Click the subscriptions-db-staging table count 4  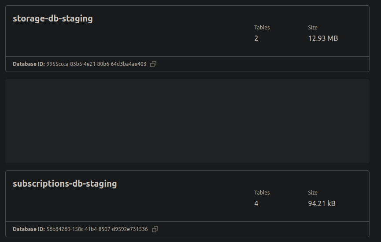click(x=256, y=204)
